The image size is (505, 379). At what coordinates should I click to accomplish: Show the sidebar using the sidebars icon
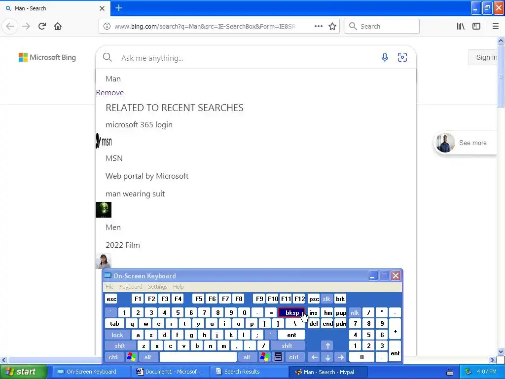[476, 26]
